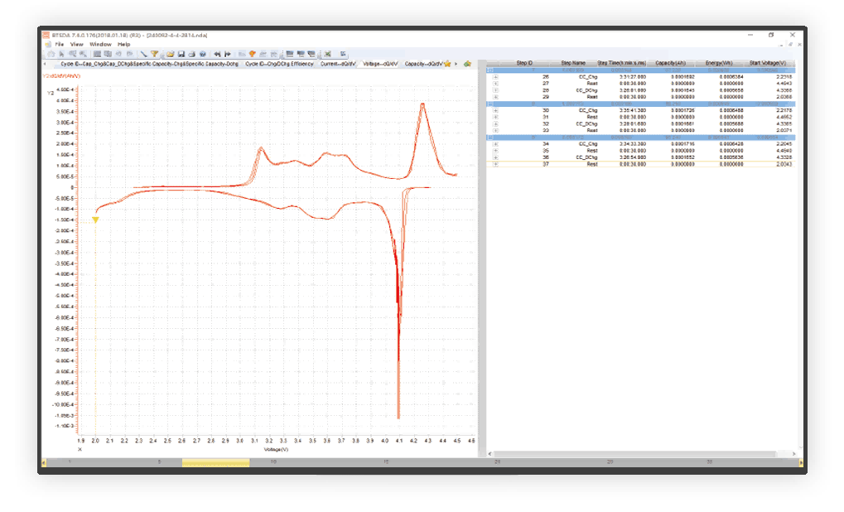Expand step 28 CC_DChg row
The height and width of the screenshot is (512, 844).
[495, 90]
